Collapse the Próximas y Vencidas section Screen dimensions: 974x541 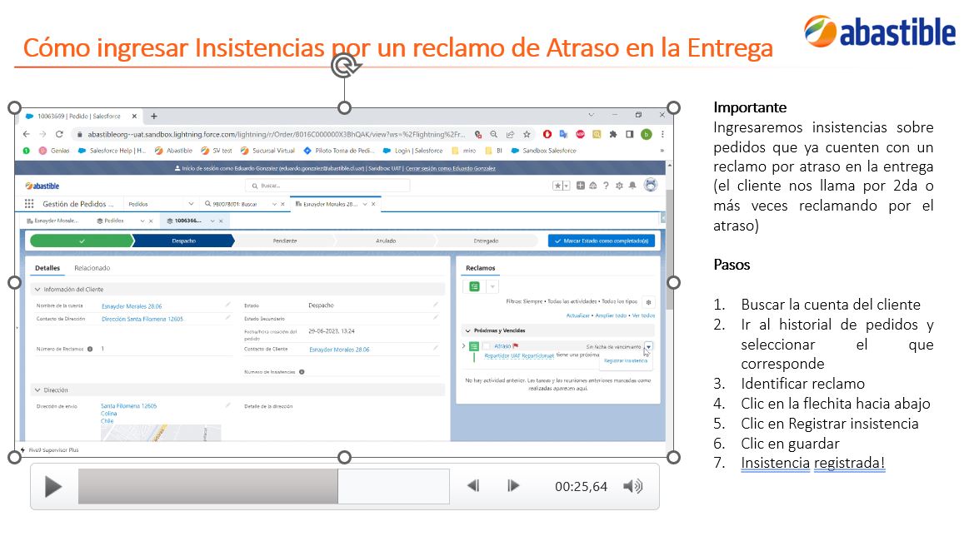point(467,330)
